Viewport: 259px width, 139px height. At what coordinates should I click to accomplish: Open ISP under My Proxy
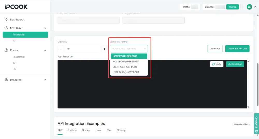pyautogui.click(x=14, y=41)
